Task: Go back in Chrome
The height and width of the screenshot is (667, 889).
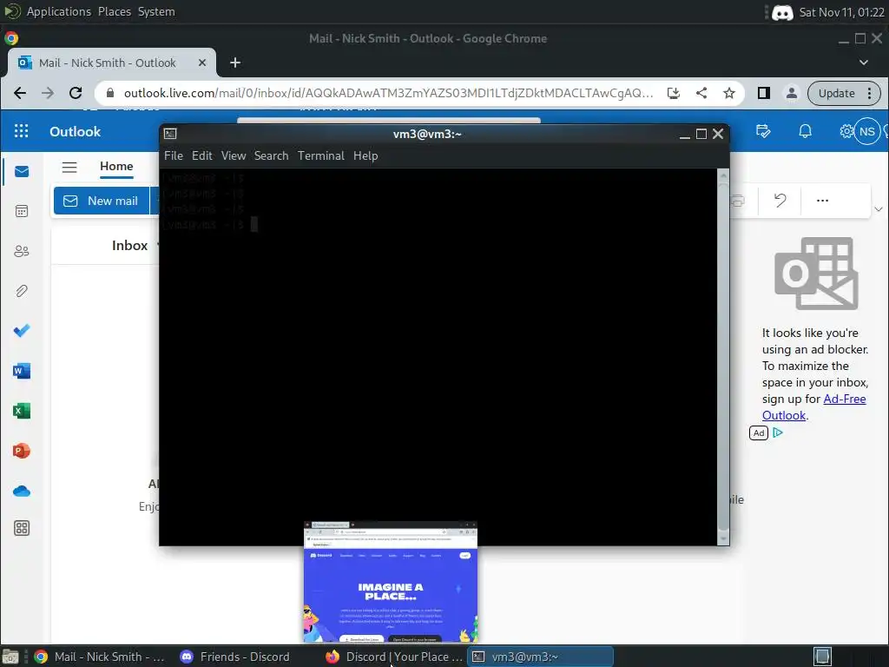Action: click(x=20, y=93)
